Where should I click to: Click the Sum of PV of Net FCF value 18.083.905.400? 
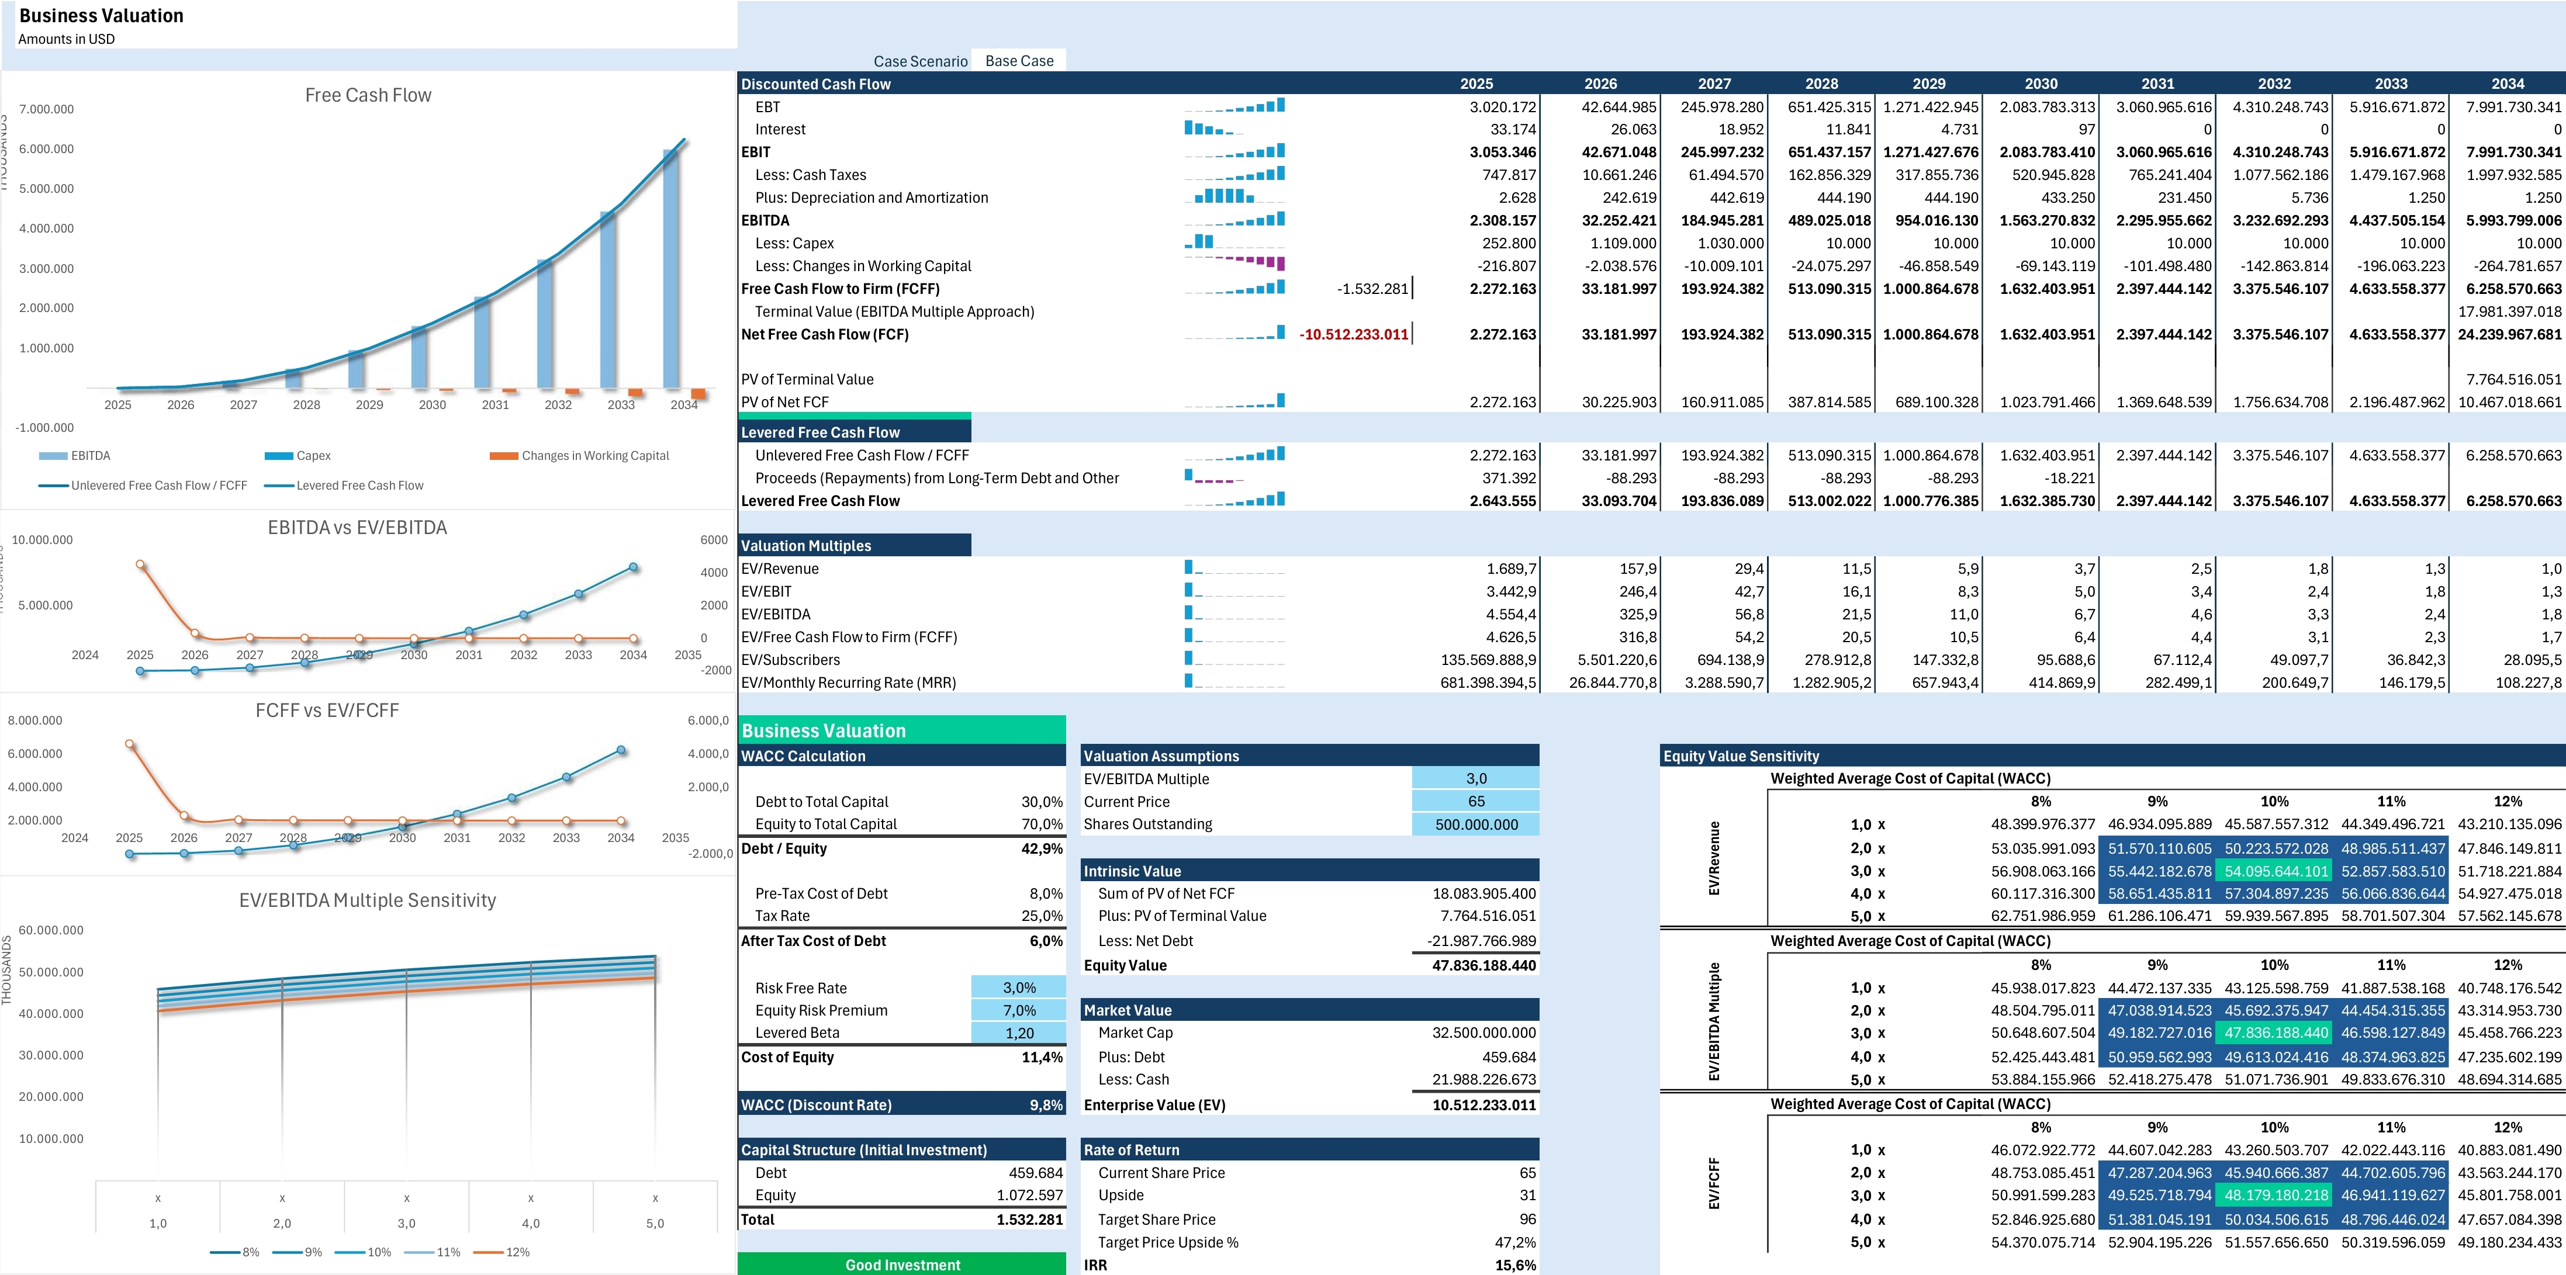pyautogui.click(x=1483, y=893)
